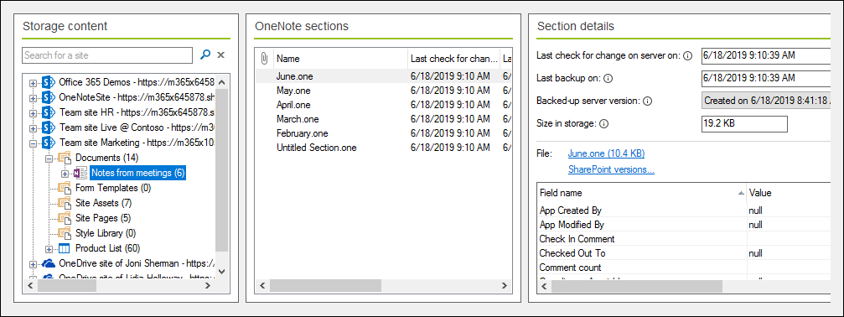Screen dimensions: 844x317
Task: Click the search magnifier icon
Action: [x=205, y=55]
